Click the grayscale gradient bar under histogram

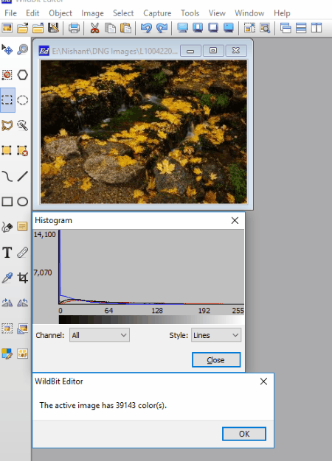151,320
